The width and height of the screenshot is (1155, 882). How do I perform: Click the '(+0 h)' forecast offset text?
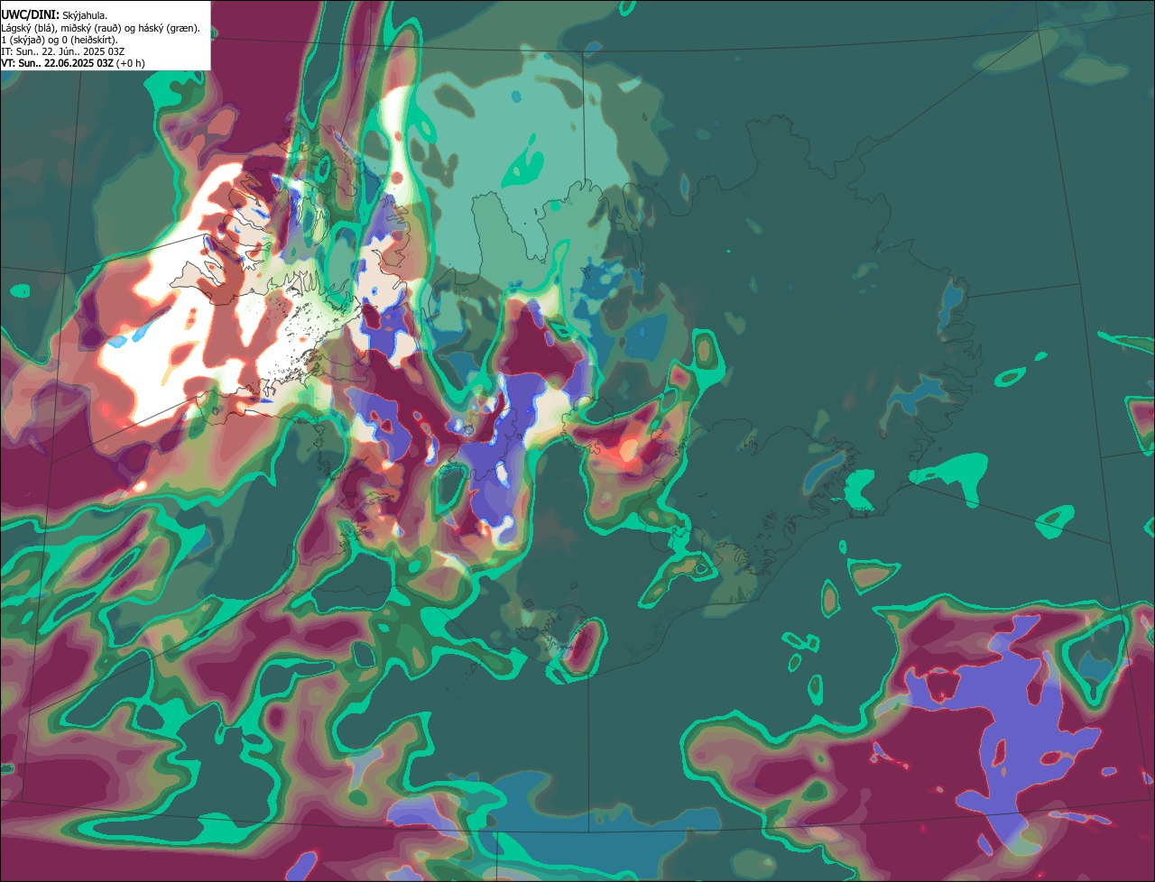click(130, 63)
